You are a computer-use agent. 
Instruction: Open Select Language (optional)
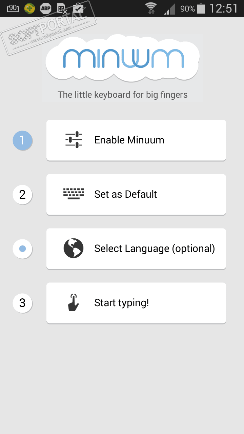pos(136,249)
